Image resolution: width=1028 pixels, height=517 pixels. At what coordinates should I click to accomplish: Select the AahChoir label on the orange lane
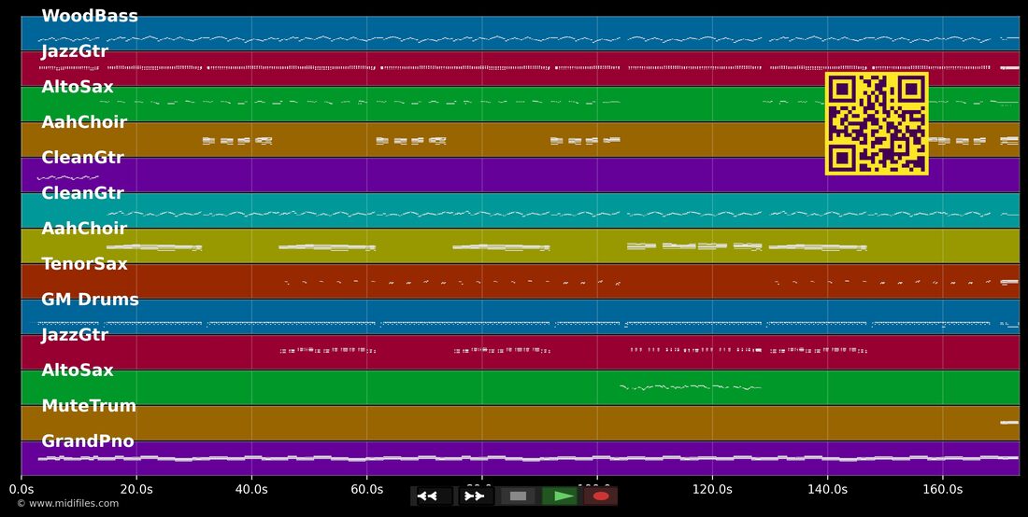coord(84,122)
